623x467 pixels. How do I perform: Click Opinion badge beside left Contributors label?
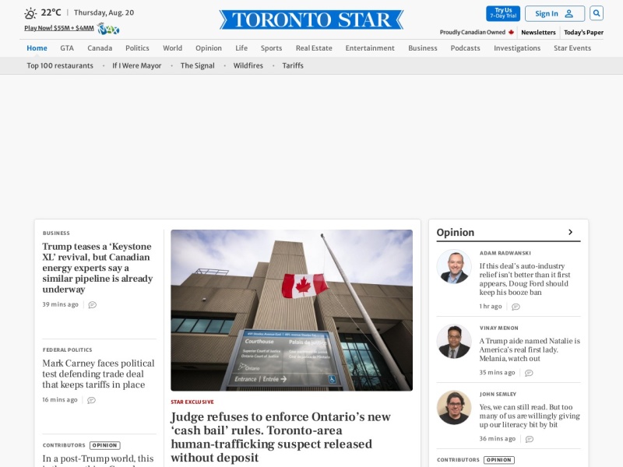pyautogui.click(x=105, y=445)
